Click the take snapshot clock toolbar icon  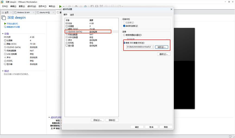(x=76, y=7)
